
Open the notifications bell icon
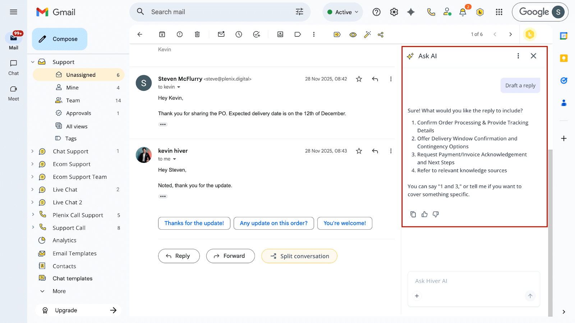click(463, 12)
